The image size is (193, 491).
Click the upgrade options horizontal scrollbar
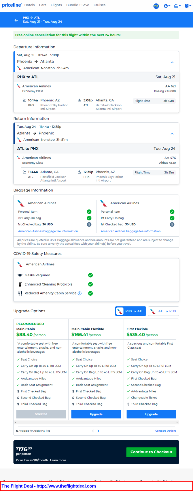pos(96,422)
